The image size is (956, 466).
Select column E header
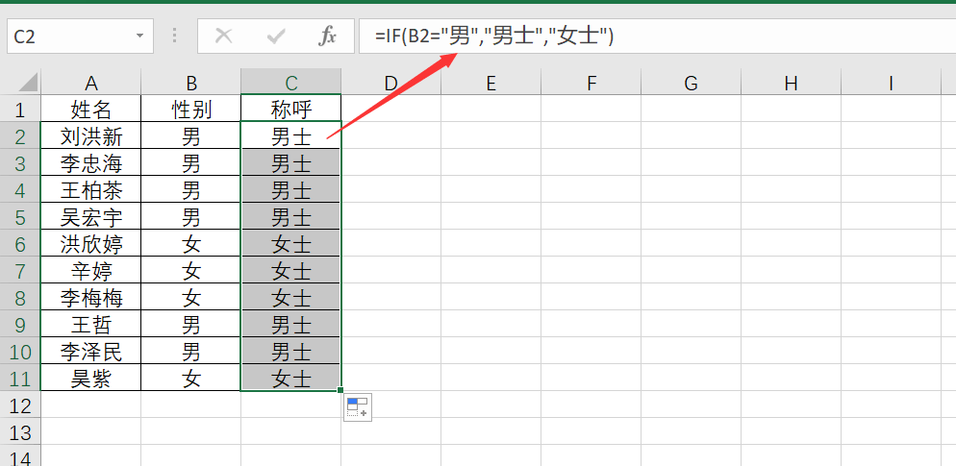click(491, 83)
